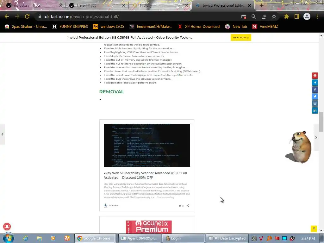
Task: Open the media player taskbar icon
Action: [x=53, y=238]
